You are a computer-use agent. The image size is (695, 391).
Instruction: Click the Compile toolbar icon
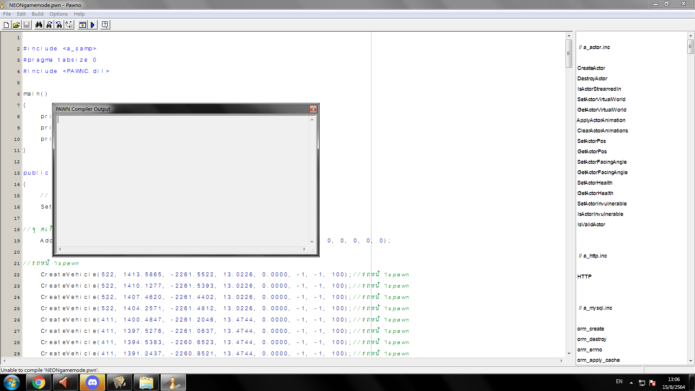click(82, 25)
